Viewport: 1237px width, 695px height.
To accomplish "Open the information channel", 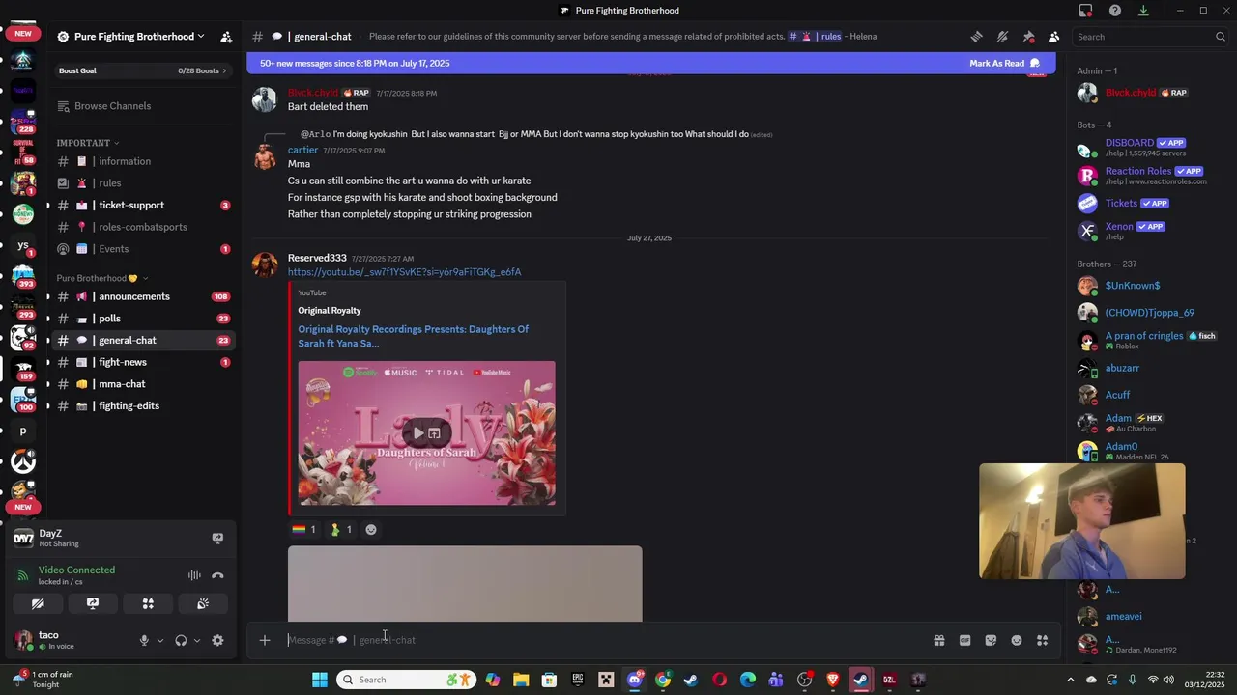I will (142, 161).
